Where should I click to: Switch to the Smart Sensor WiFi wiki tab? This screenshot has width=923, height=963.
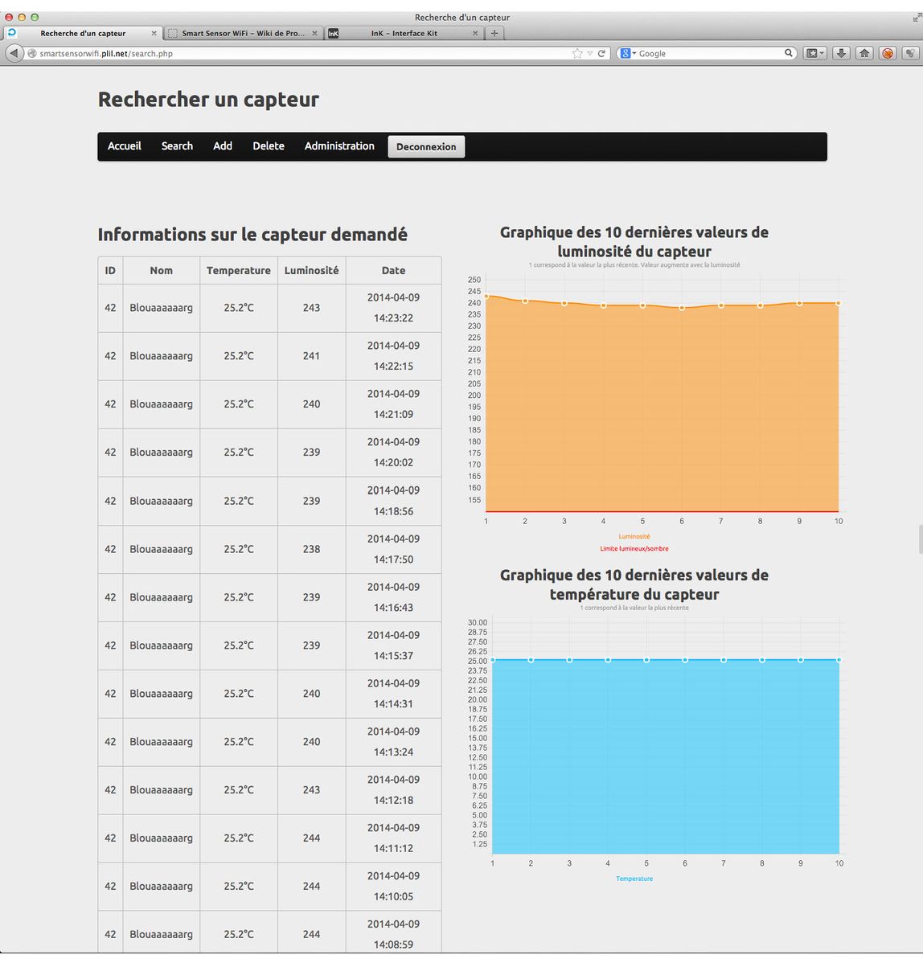click(242, 33)
